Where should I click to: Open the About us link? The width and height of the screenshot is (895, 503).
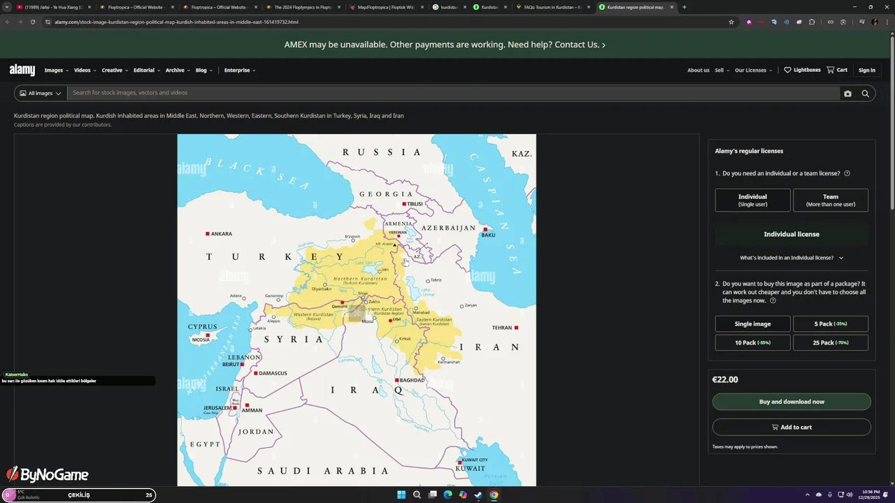(698, 70)
